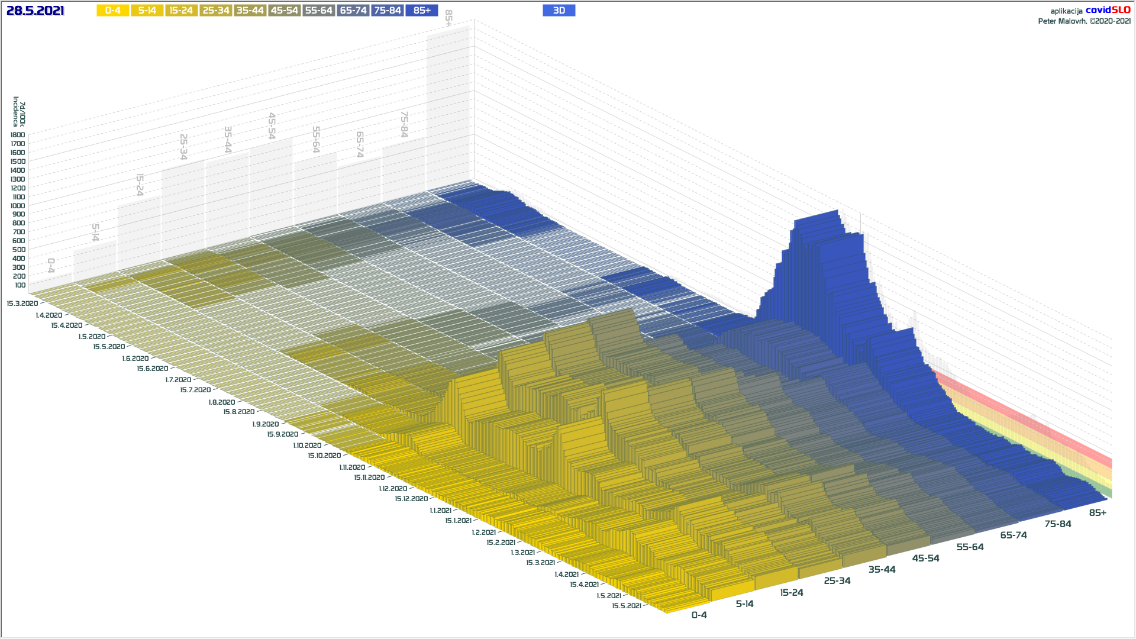Image resolution: width=1136 pixels, height=639 pixels.
Task: Click the 3D view mode button
Action: click(559, 11)
